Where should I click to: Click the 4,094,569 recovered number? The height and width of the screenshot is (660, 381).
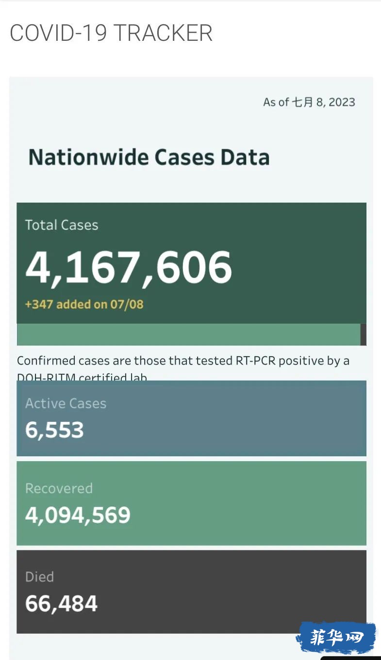click(x=78, y=515)
